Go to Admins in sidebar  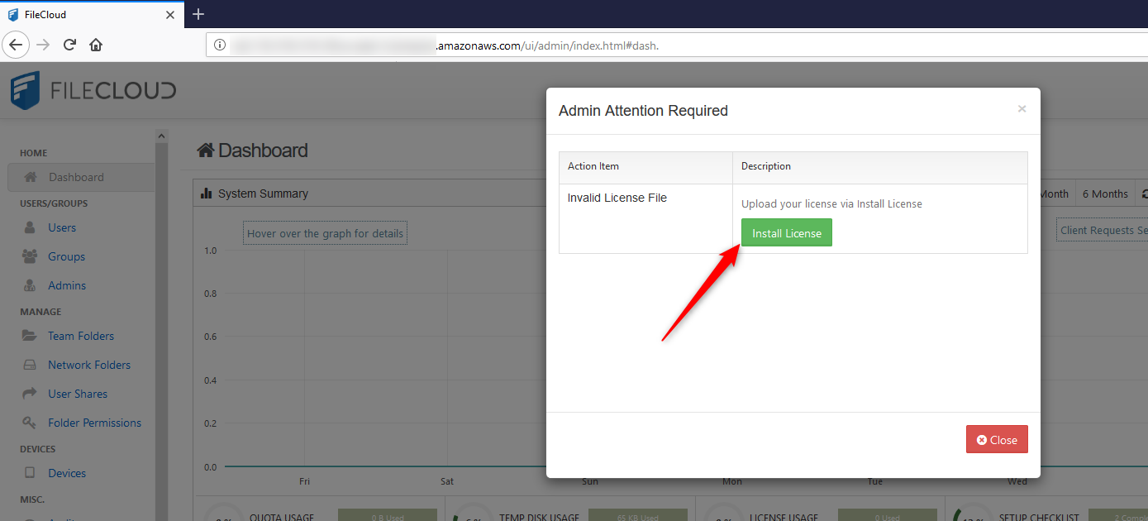66,285
